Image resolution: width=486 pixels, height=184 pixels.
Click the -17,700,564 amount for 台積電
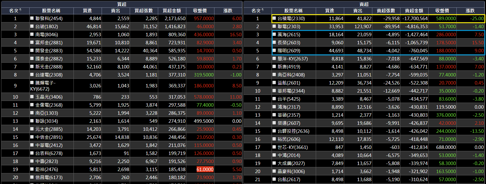[415, 18]
